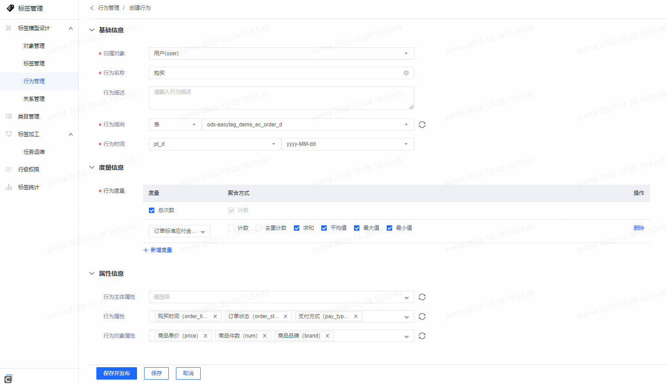This screenshot has width=667, height=384.
Task: Click the 保存并发布 button
Action: click(x=117, y=373)
